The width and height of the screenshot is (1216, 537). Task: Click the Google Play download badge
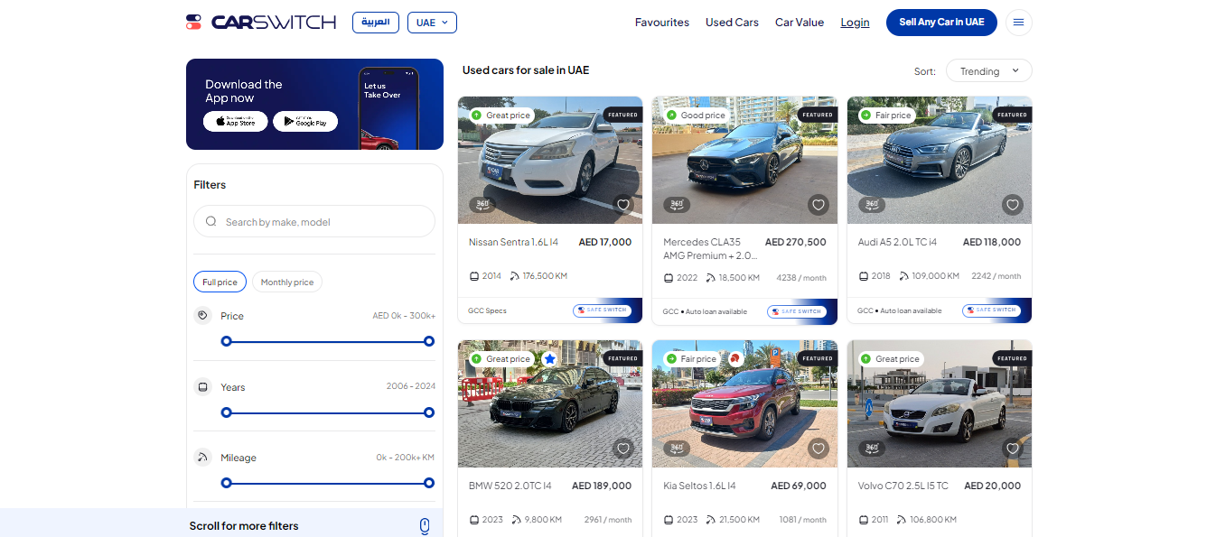click(x=305, y=122)
